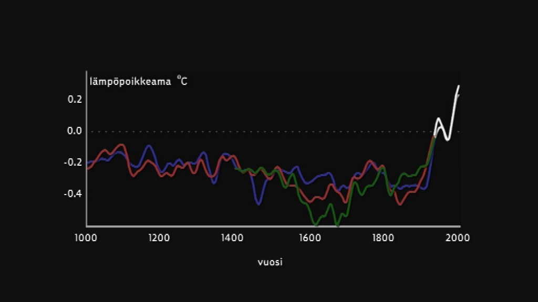Click the white curve's first peak above zero
Image resolution: width=538 pixels, height=302 pixels.
(x=439, y=119)
